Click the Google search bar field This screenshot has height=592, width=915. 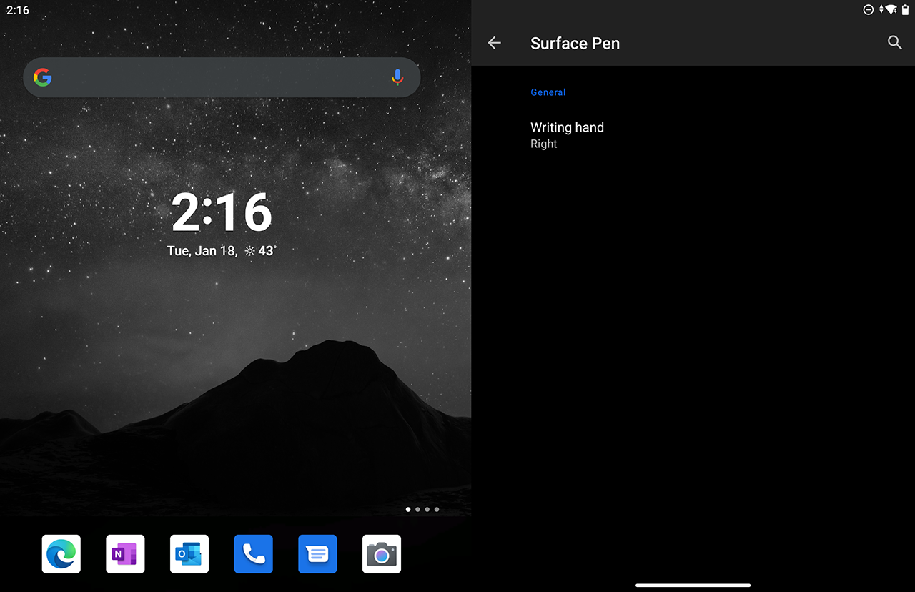click(x=222, y=77)
